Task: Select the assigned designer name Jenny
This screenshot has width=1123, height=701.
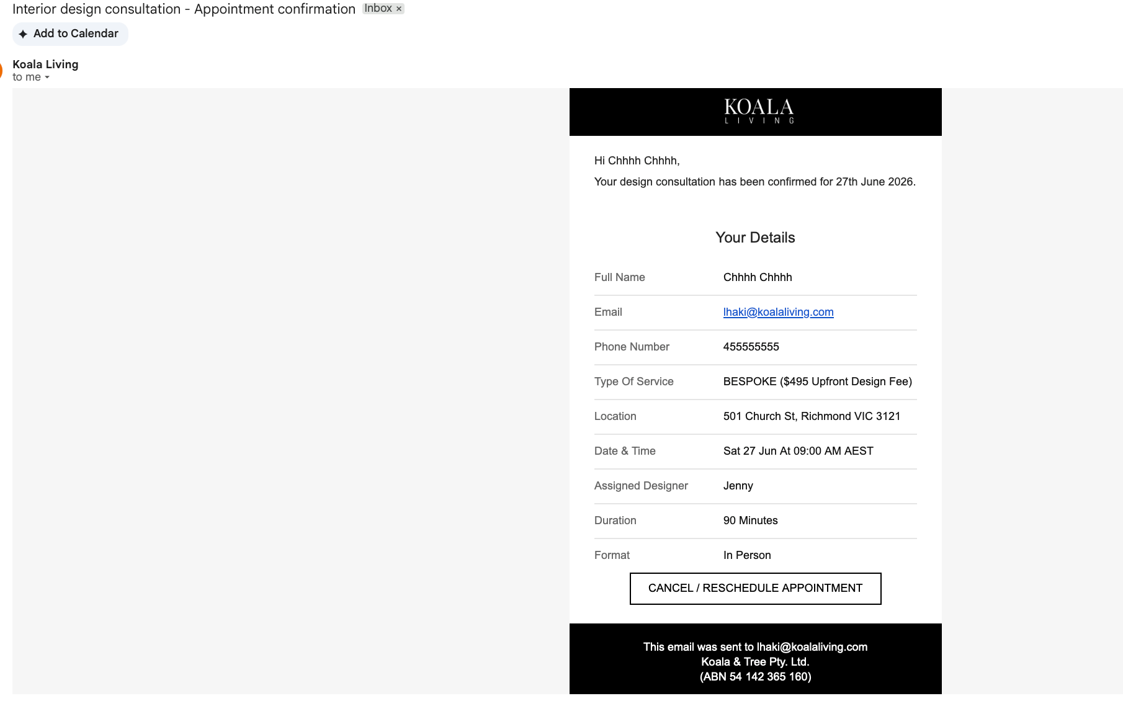Action: pos(738,486)
